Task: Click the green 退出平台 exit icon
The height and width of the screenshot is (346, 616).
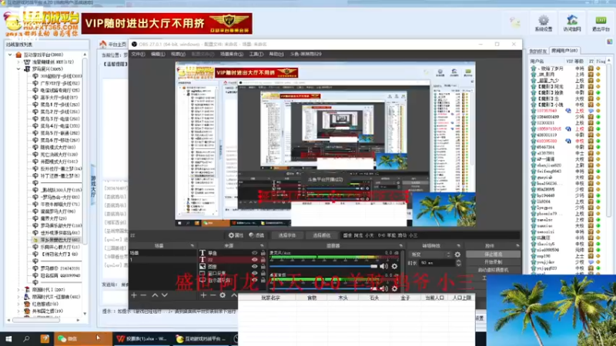Action: click(x=601, y=21)
